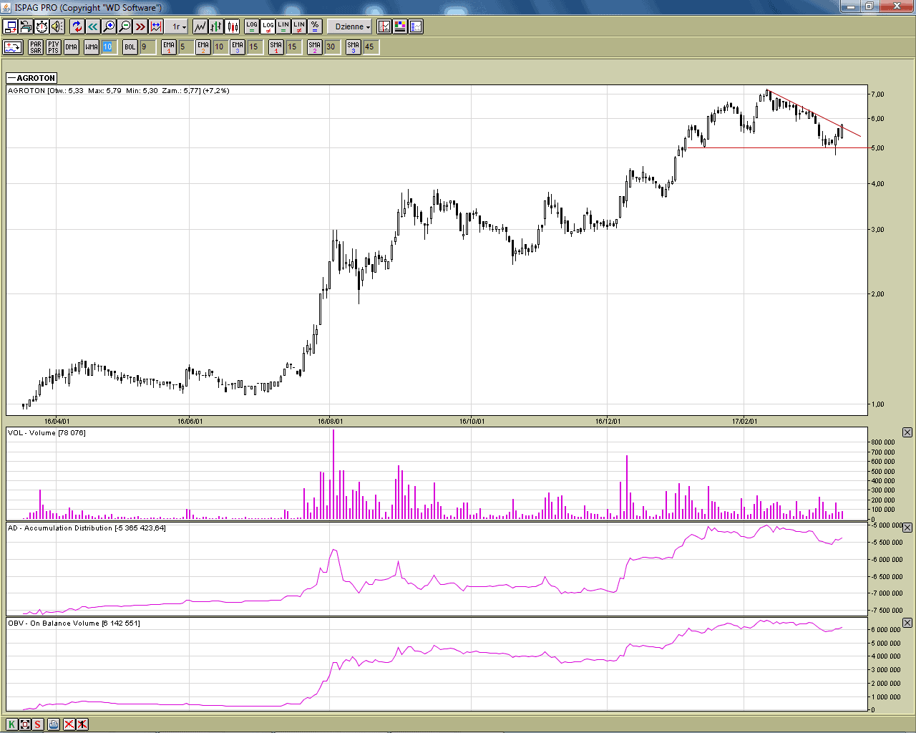Click the teal backward double-arrow icon
This screenshot has height=733, width=916.
(x=92, y=26)
